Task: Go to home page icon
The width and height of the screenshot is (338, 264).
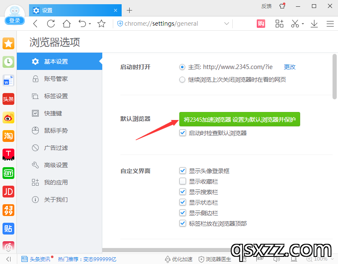Action: click(67, 24)
